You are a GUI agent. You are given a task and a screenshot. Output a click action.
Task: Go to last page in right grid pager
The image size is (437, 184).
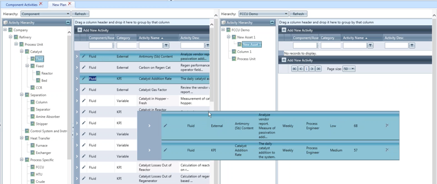pyautogui.click(x=318, y=69)
